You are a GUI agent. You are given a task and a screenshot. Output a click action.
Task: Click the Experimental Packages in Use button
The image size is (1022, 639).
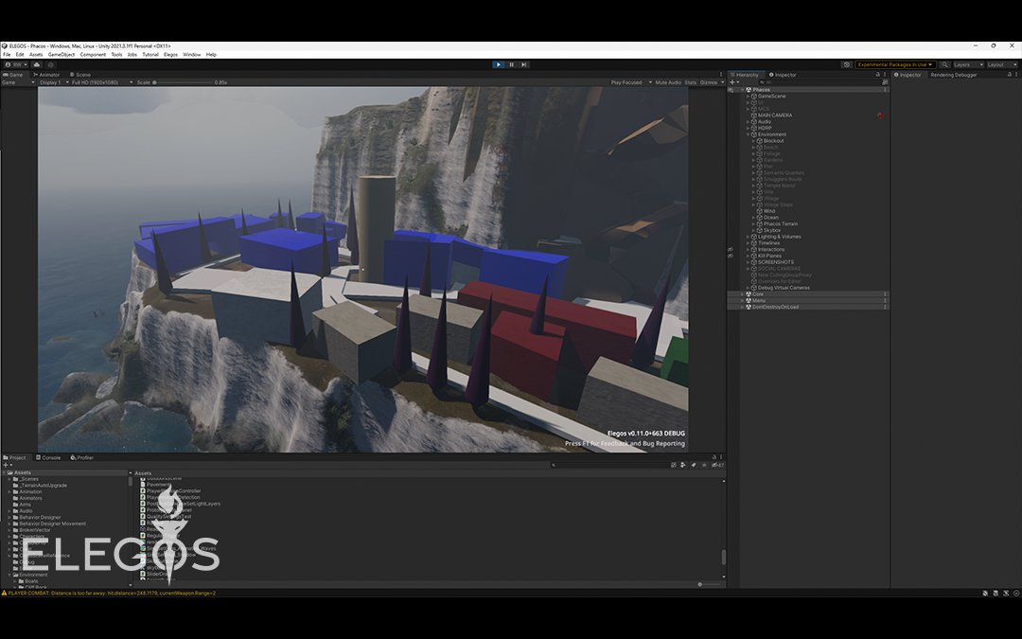point(894,64)
